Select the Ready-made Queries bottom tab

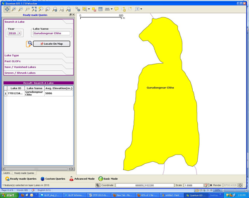(x=24, y=173)
